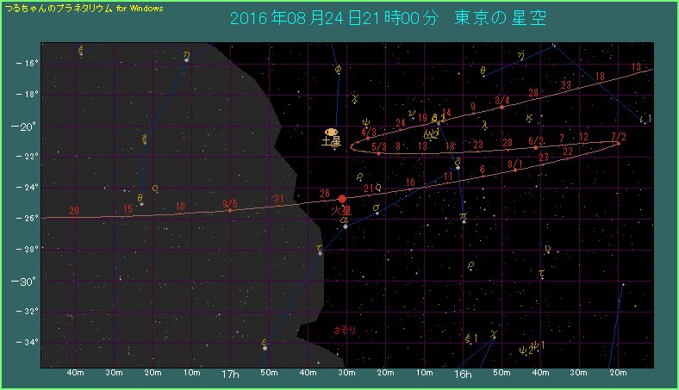Click the 火星 Mars text label
This screenshot has width=679, height=390.
[x=342, y=210]
